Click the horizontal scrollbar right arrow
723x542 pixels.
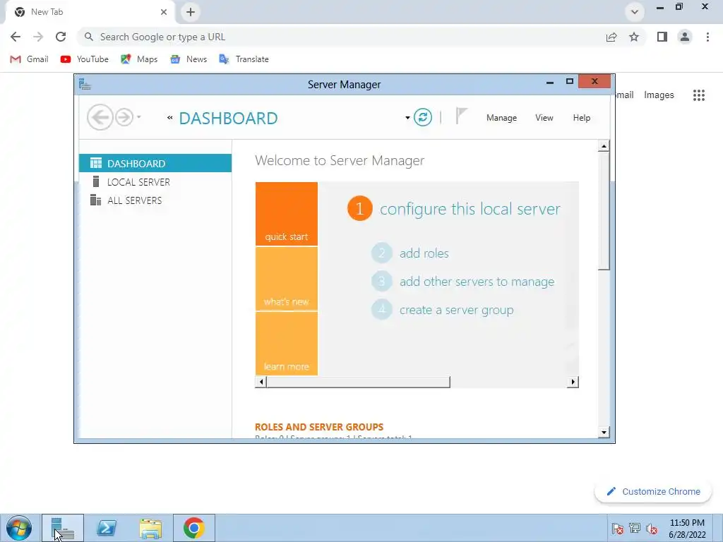click(x=573, y=382)
